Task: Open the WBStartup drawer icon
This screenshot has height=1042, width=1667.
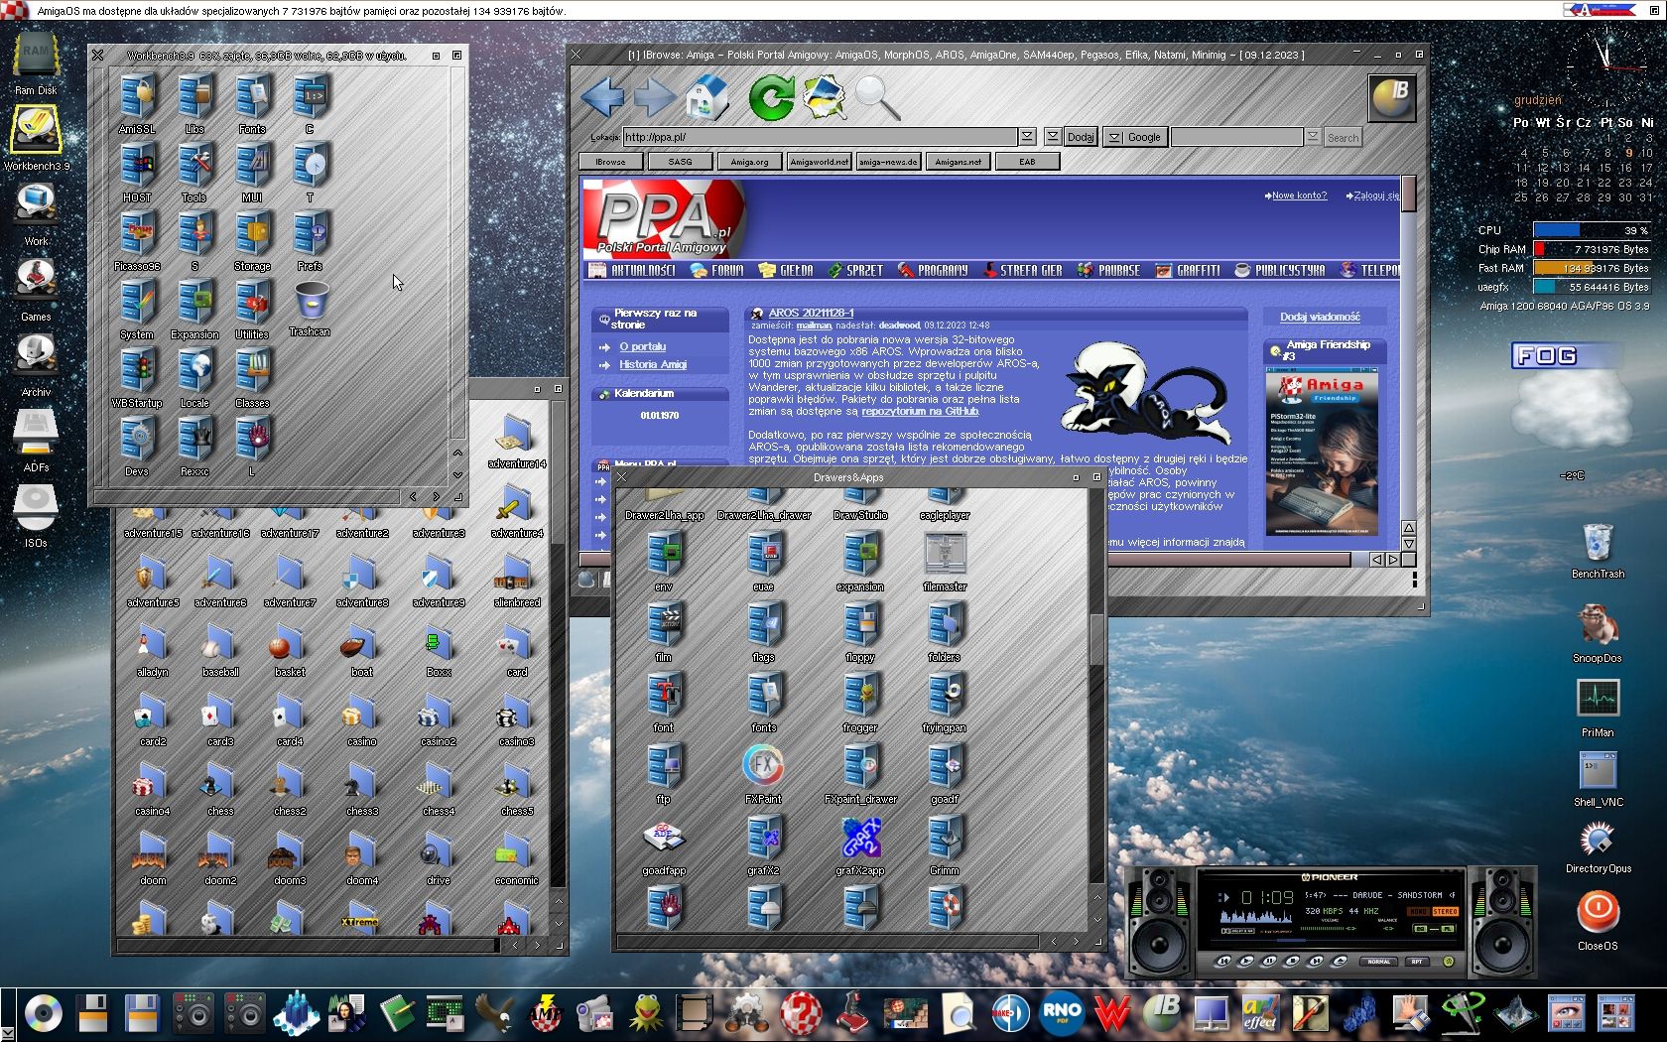Action: click(x=137, y=378)
